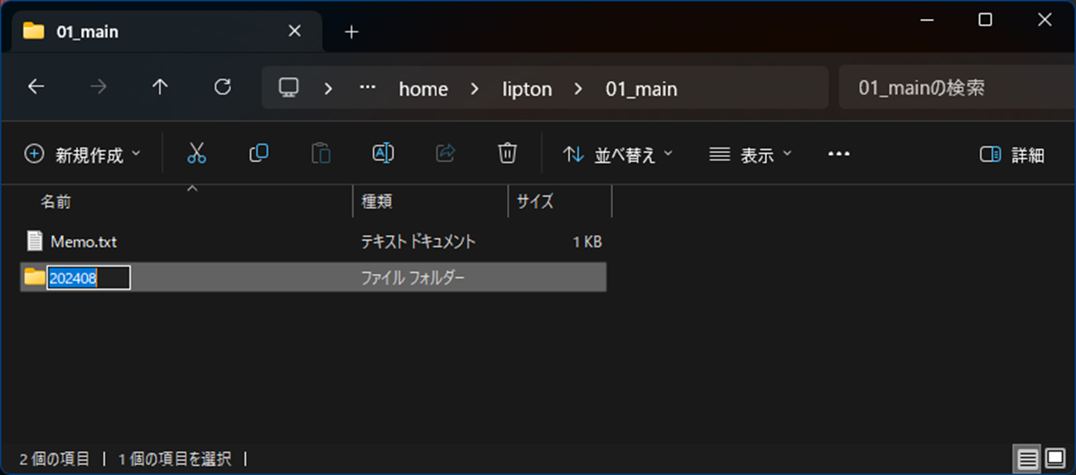
Task: Navigate up one folder level
Action: coord(160,87)
